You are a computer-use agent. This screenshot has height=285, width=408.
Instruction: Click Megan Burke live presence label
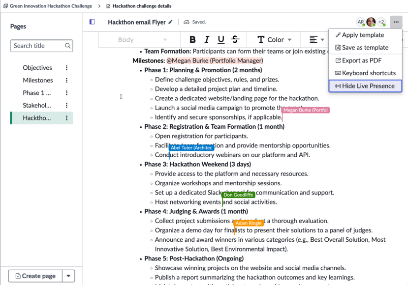[x=305, y=110]
